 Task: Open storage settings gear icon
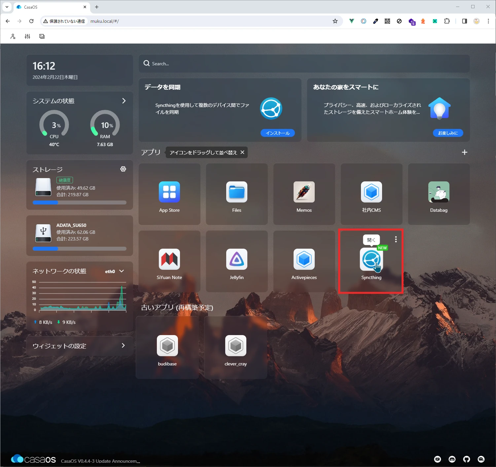pyautogui.click(x=123, y=169)
